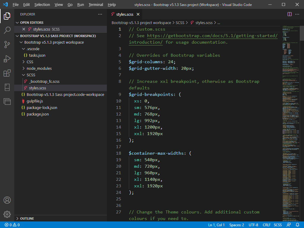Image resolution: width=304 pixels, height=228 pixels.
Task: Open the Explorer view in activity bar
Action: [7, 16]
